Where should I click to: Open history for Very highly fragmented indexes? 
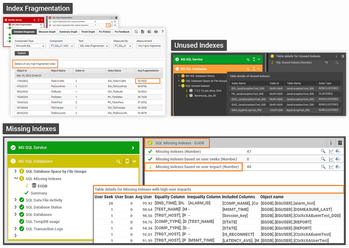tap(115, 25)
